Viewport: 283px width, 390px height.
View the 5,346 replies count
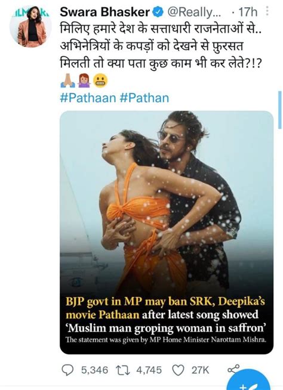95,370
